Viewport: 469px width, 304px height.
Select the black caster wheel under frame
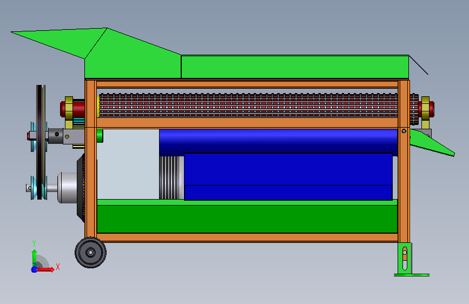coord(91,253)
